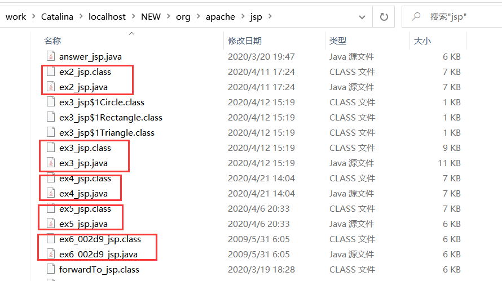Viewport: 502px width, 281px height.
Task: Sort by the 修改日期 column header
Action: [x=245, y=41]
